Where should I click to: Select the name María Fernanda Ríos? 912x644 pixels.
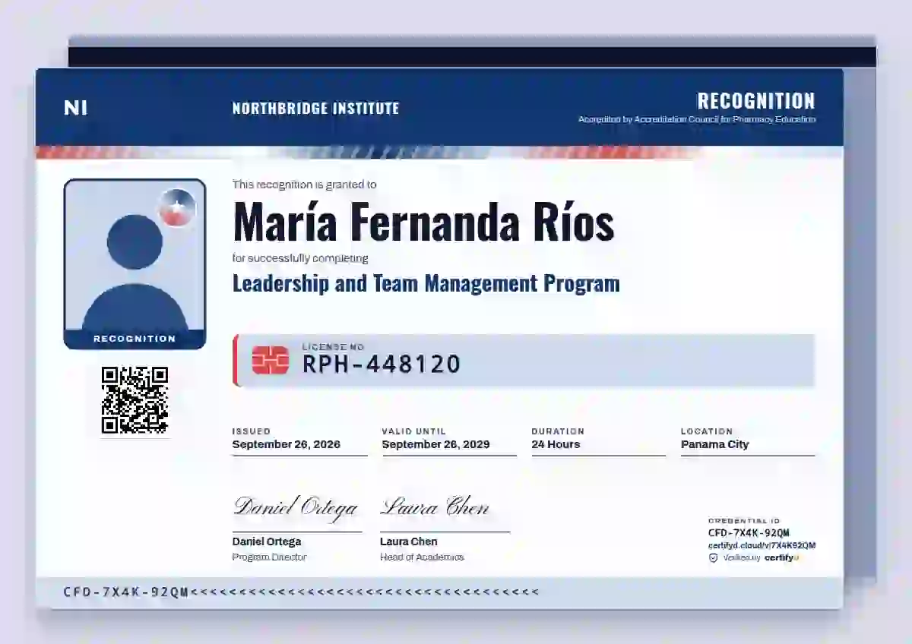pos(423,221)
